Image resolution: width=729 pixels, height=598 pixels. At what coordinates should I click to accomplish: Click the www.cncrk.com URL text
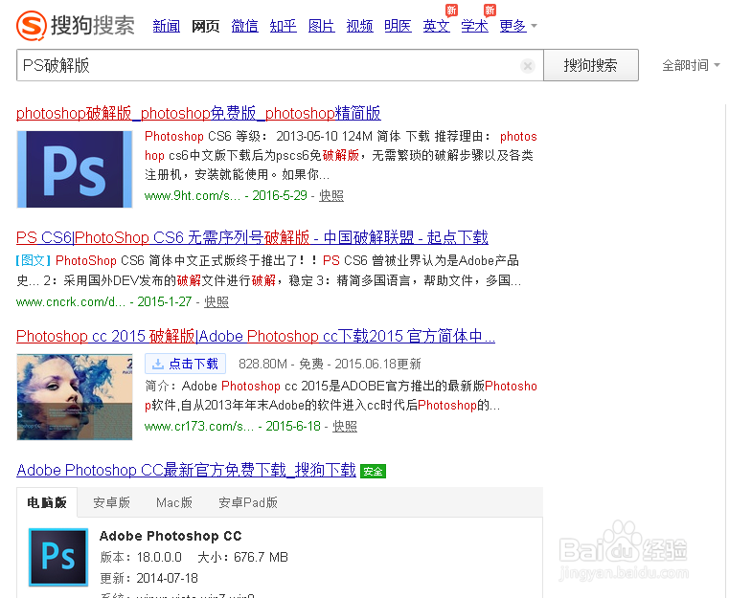click(71, 301)
